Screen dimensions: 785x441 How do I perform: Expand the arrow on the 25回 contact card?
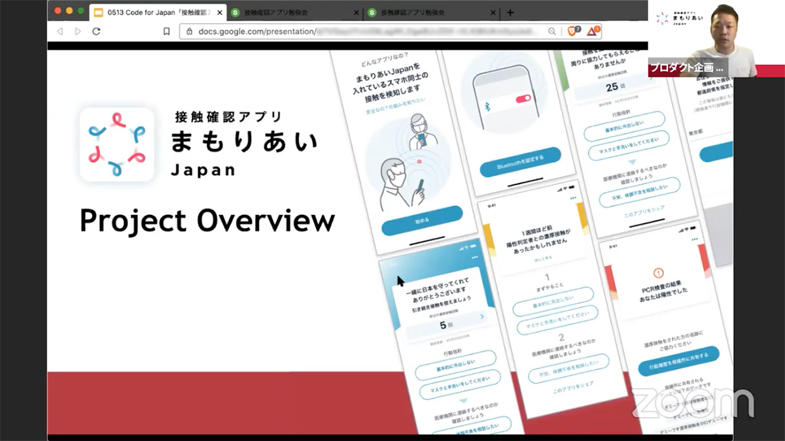tap(651, 78)
